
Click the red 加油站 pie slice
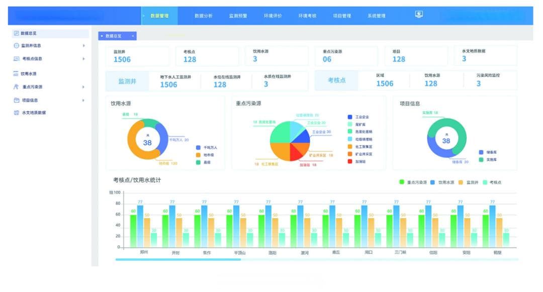pyautogui.click(x=295, y=153)
